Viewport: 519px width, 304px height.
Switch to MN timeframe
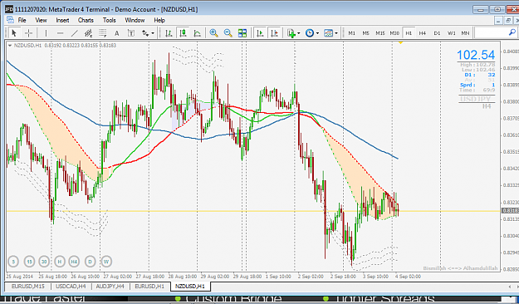[x=465, y=33]
